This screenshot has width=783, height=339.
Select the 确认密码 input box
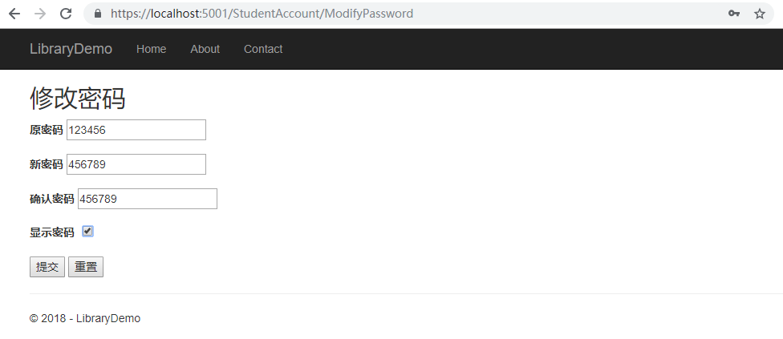click(147, 199)
